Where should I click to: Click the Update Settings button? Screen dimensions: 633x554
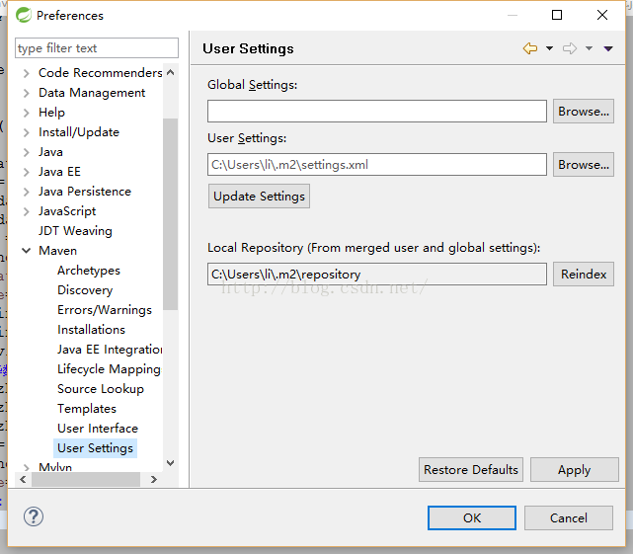(259, 197)
